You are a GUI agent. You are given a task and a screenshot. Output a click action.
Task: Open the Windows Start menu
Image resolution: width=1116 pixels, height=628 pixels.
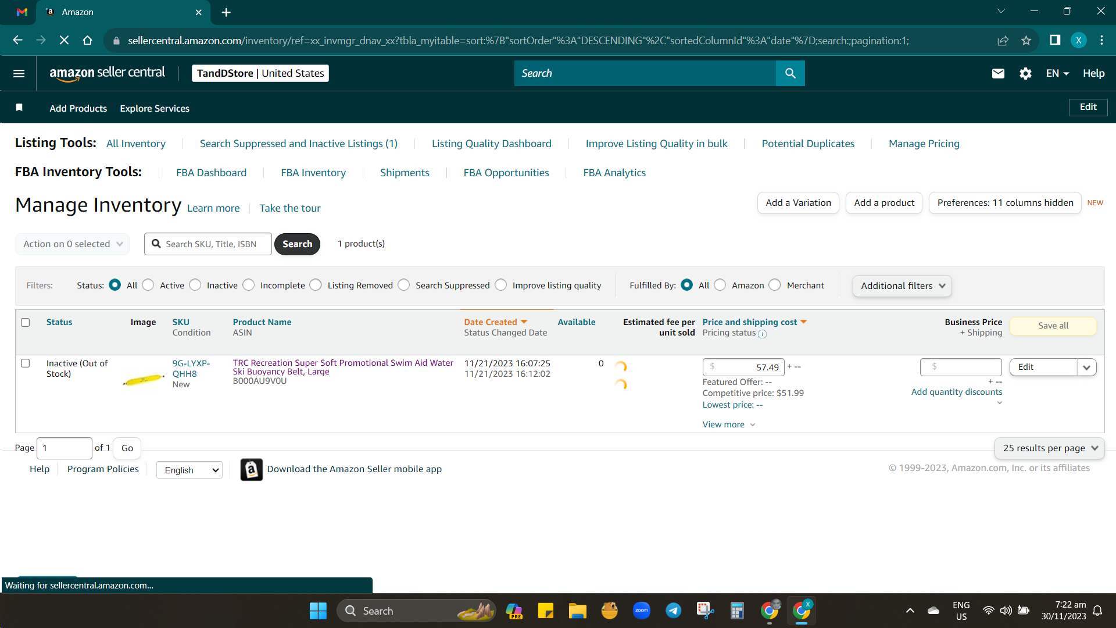pyautogui.click(x=318, y=611)
